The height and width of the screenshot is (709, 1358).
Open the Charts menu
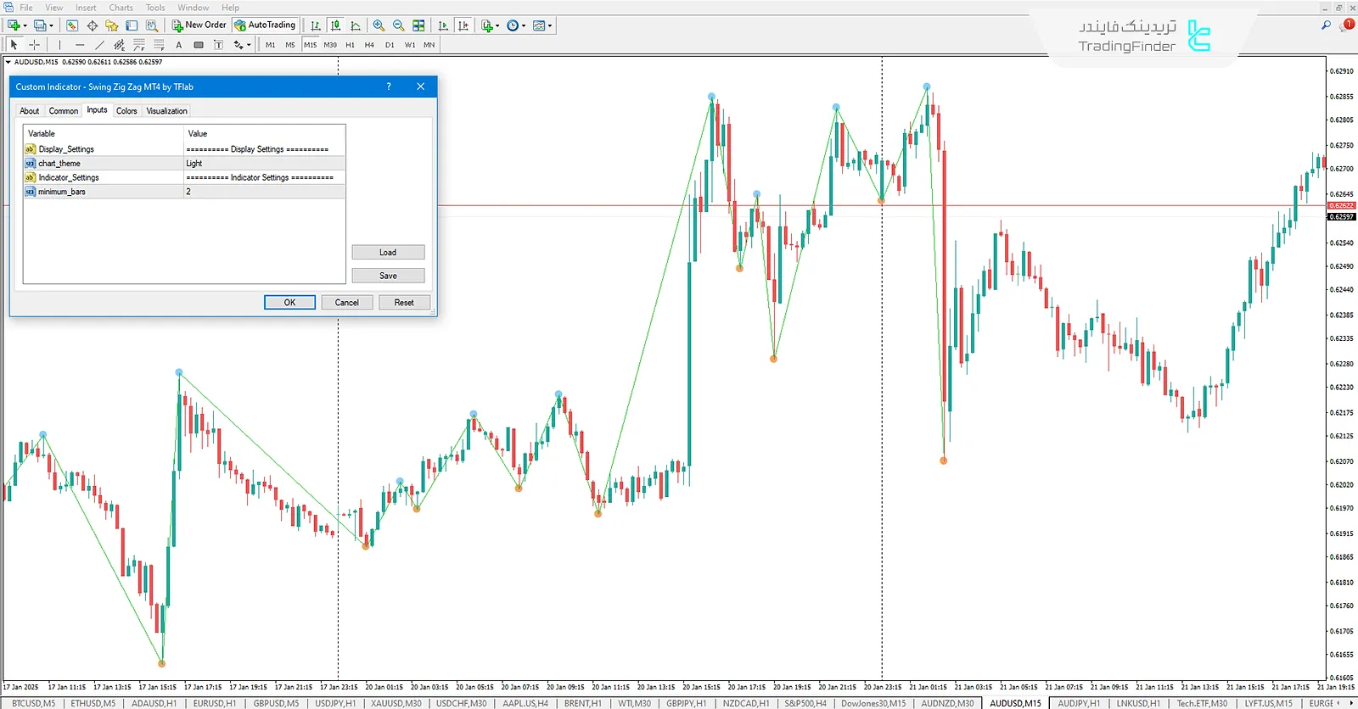121,8
